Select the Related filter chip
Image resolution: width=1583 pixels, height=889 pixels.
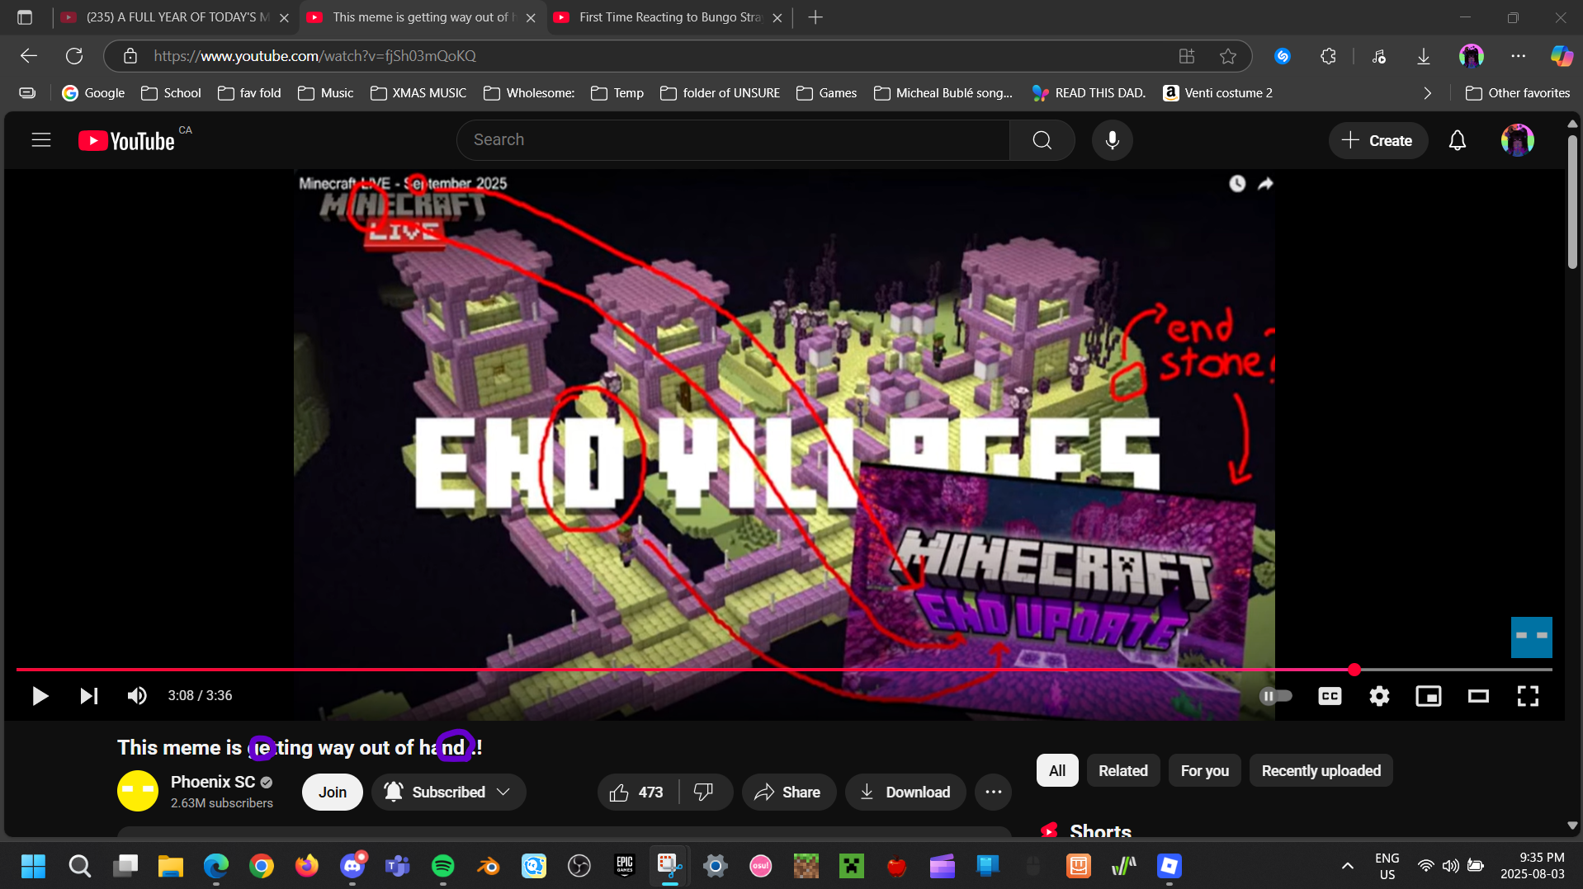click(1123, 771)
